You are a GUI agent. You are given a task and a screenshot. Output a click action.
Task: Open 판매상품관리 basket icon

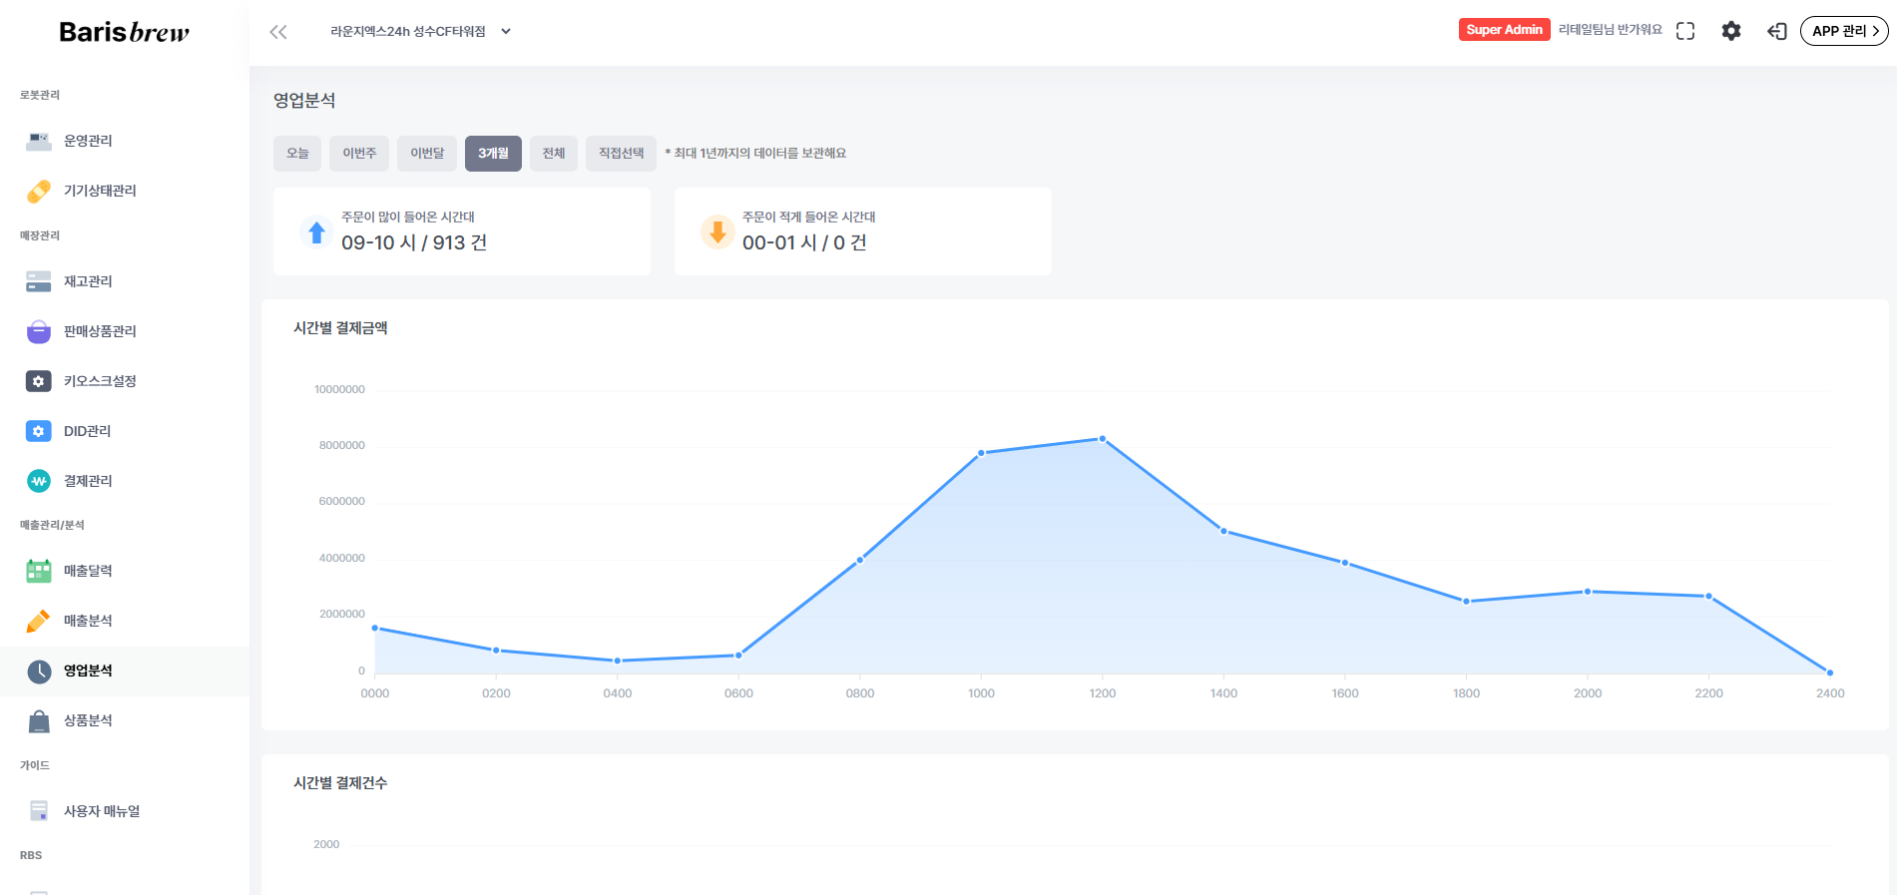coord(39,331)
